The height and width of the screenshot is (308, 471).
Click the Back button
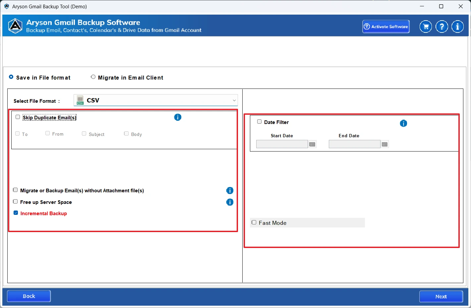pyautogui.click(x=29, y=296)
